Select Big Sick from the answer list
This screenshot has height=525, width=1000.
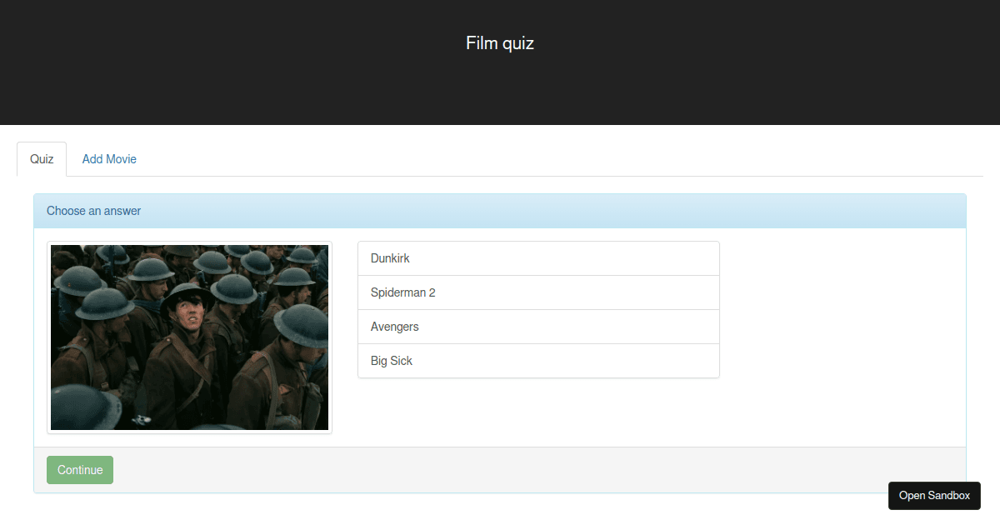pos(538,361)
